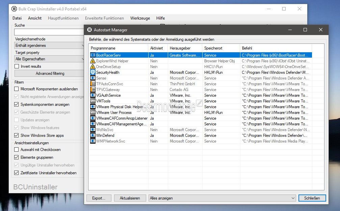Click VMware Physical Disk Helper icon
This screenshot has width=340, height=211.
[x=93, y=107]
